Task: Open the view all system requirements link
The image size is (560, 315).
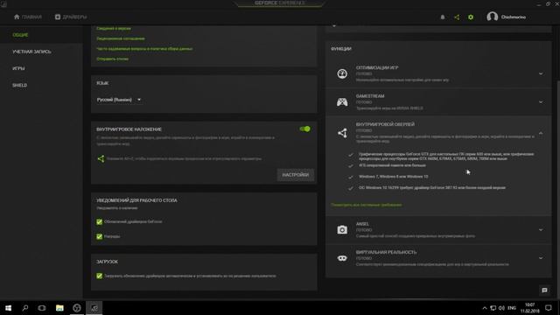Action: click(x=367, y=205)
